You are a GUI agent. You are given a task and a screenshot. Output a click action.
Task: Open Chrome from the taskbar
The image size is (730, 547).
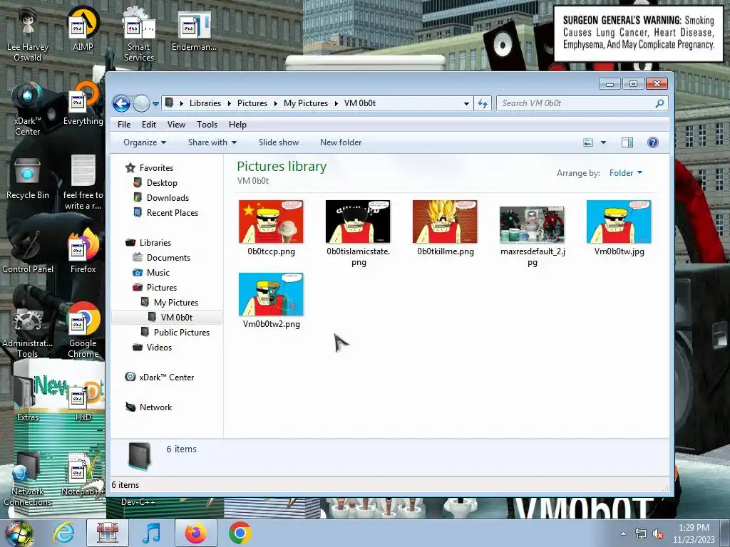tap(240, 533)
